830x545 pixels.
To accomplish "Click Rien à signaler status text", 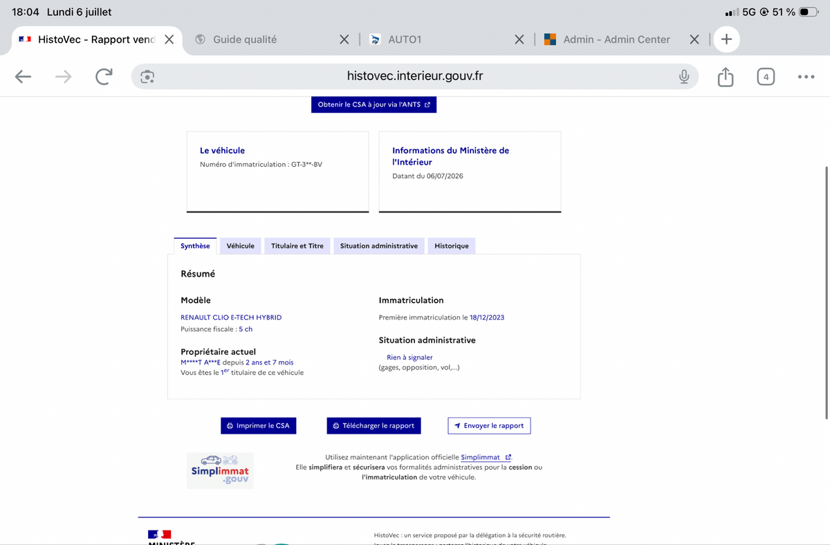I will [x=409, y=358].
